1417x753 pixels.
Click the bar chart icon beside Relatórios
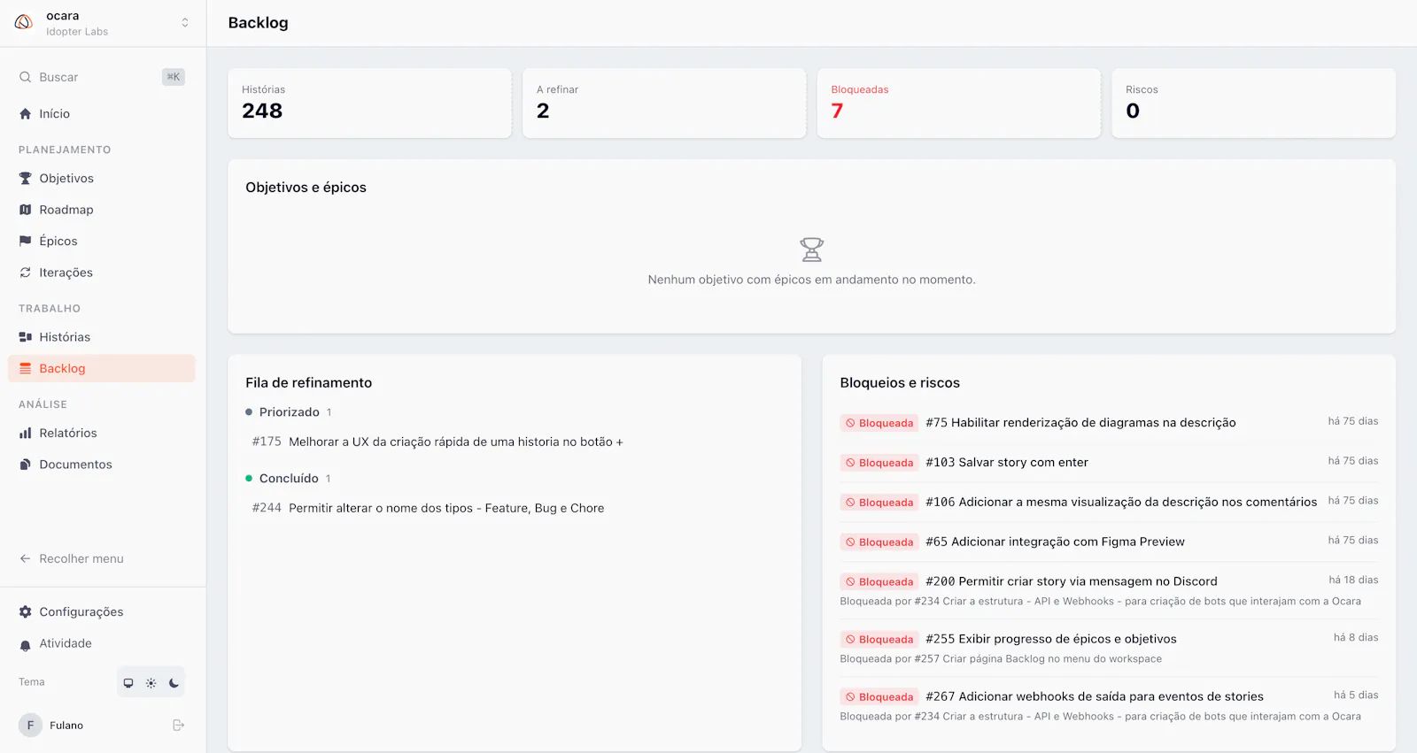(x=25, y=433)
